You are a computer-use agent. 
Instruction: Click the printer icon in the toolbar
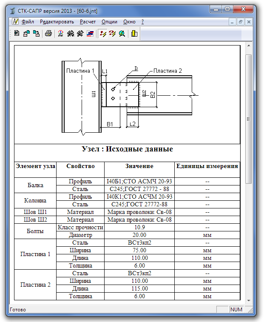[48, 34]
